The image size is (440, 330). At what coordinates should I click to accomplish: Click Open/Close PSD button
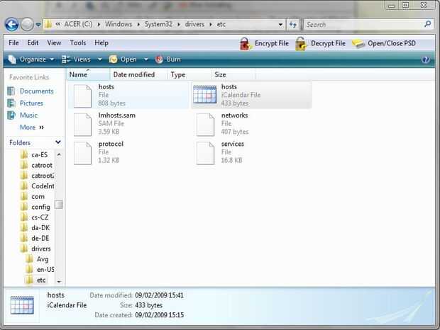(384, 44)
